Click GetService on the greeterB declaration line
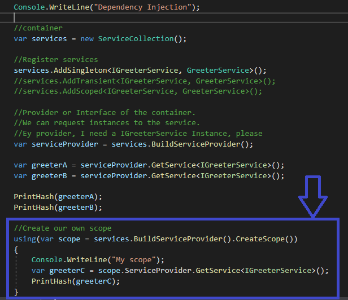 pyautogui.click(x=173, y=176)
